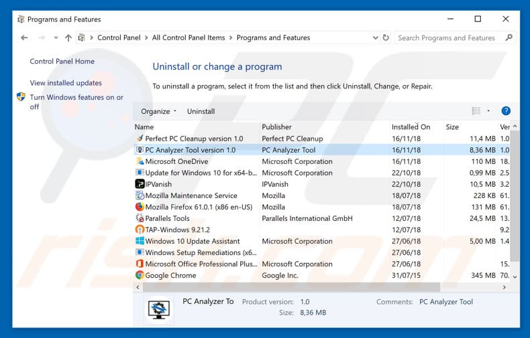Select the IPVanish program name

pyautogui.click(x=158, y=184)
